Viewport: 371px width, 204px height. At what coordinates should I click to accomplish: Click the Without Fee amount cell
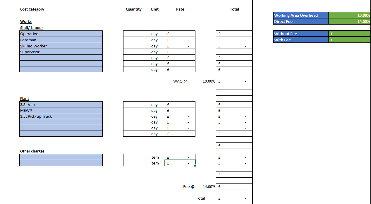tap(349, 34)
